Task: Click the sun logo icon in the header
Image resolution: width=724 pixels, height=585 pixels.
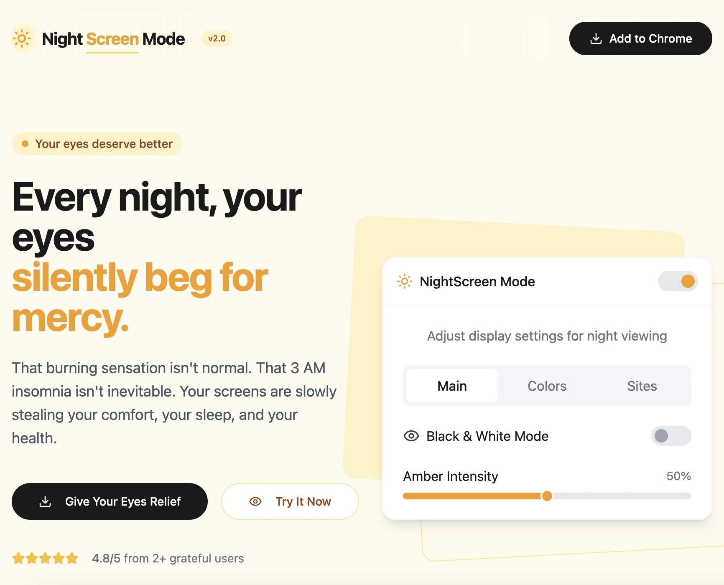Action: click(x=22, y=39)
